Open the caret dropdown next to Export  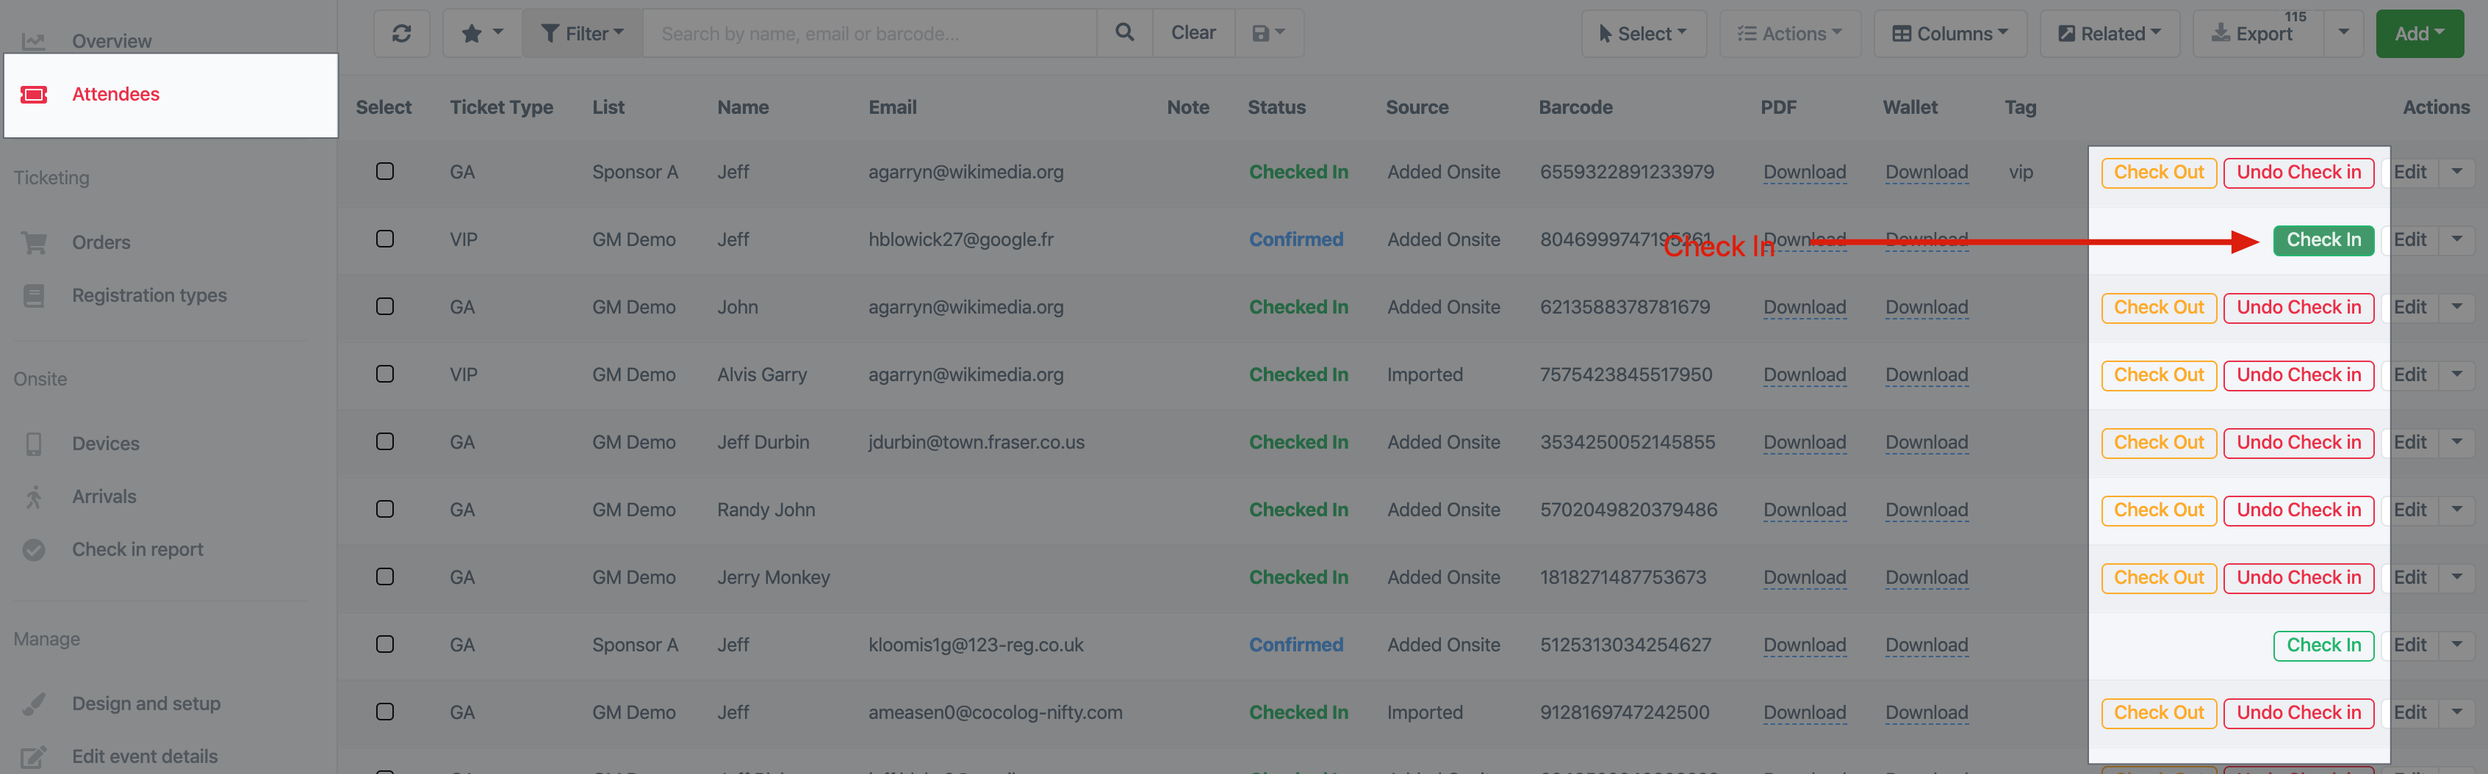click(x=2343, y=33)
